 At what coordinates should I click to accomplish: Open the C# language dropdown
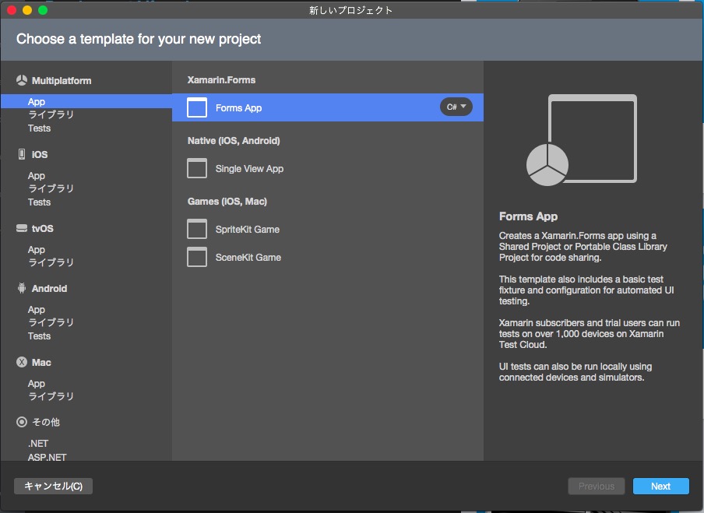coord(456,107)
